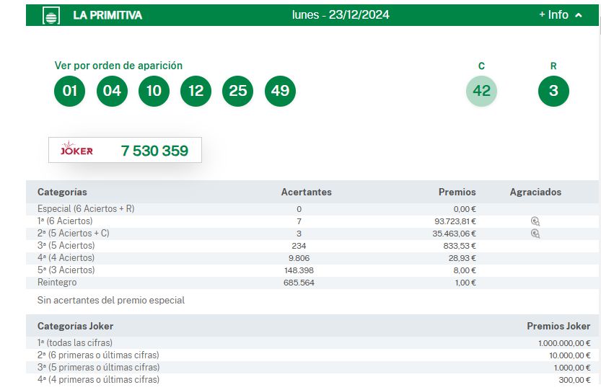Click the prize value 93.723,81 €

point(455,221)
